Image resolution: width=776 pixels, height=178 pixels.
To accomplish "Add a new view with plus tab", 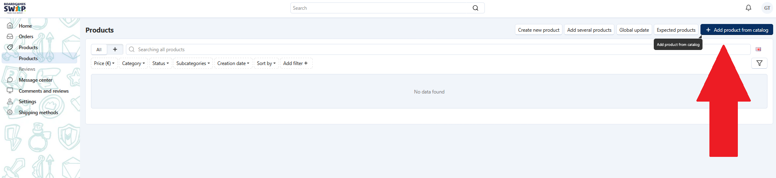I will point(115,49).
